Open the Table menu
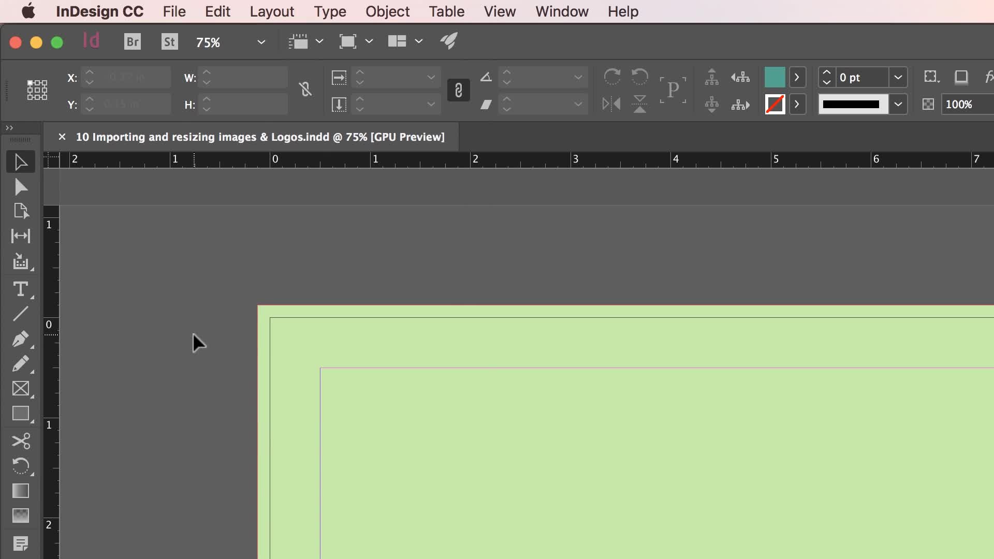The width and height of the screenshot is (994, 559). (x=446, y=11)
